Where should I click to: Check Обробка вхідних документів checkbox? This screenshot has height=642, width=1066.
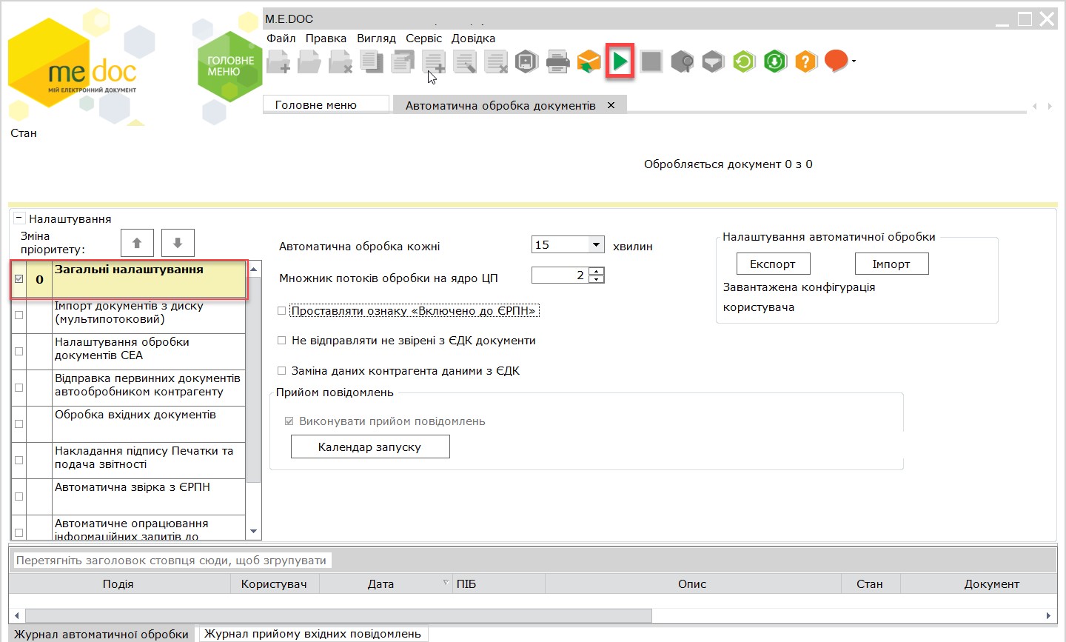click(x=19, y=424)
